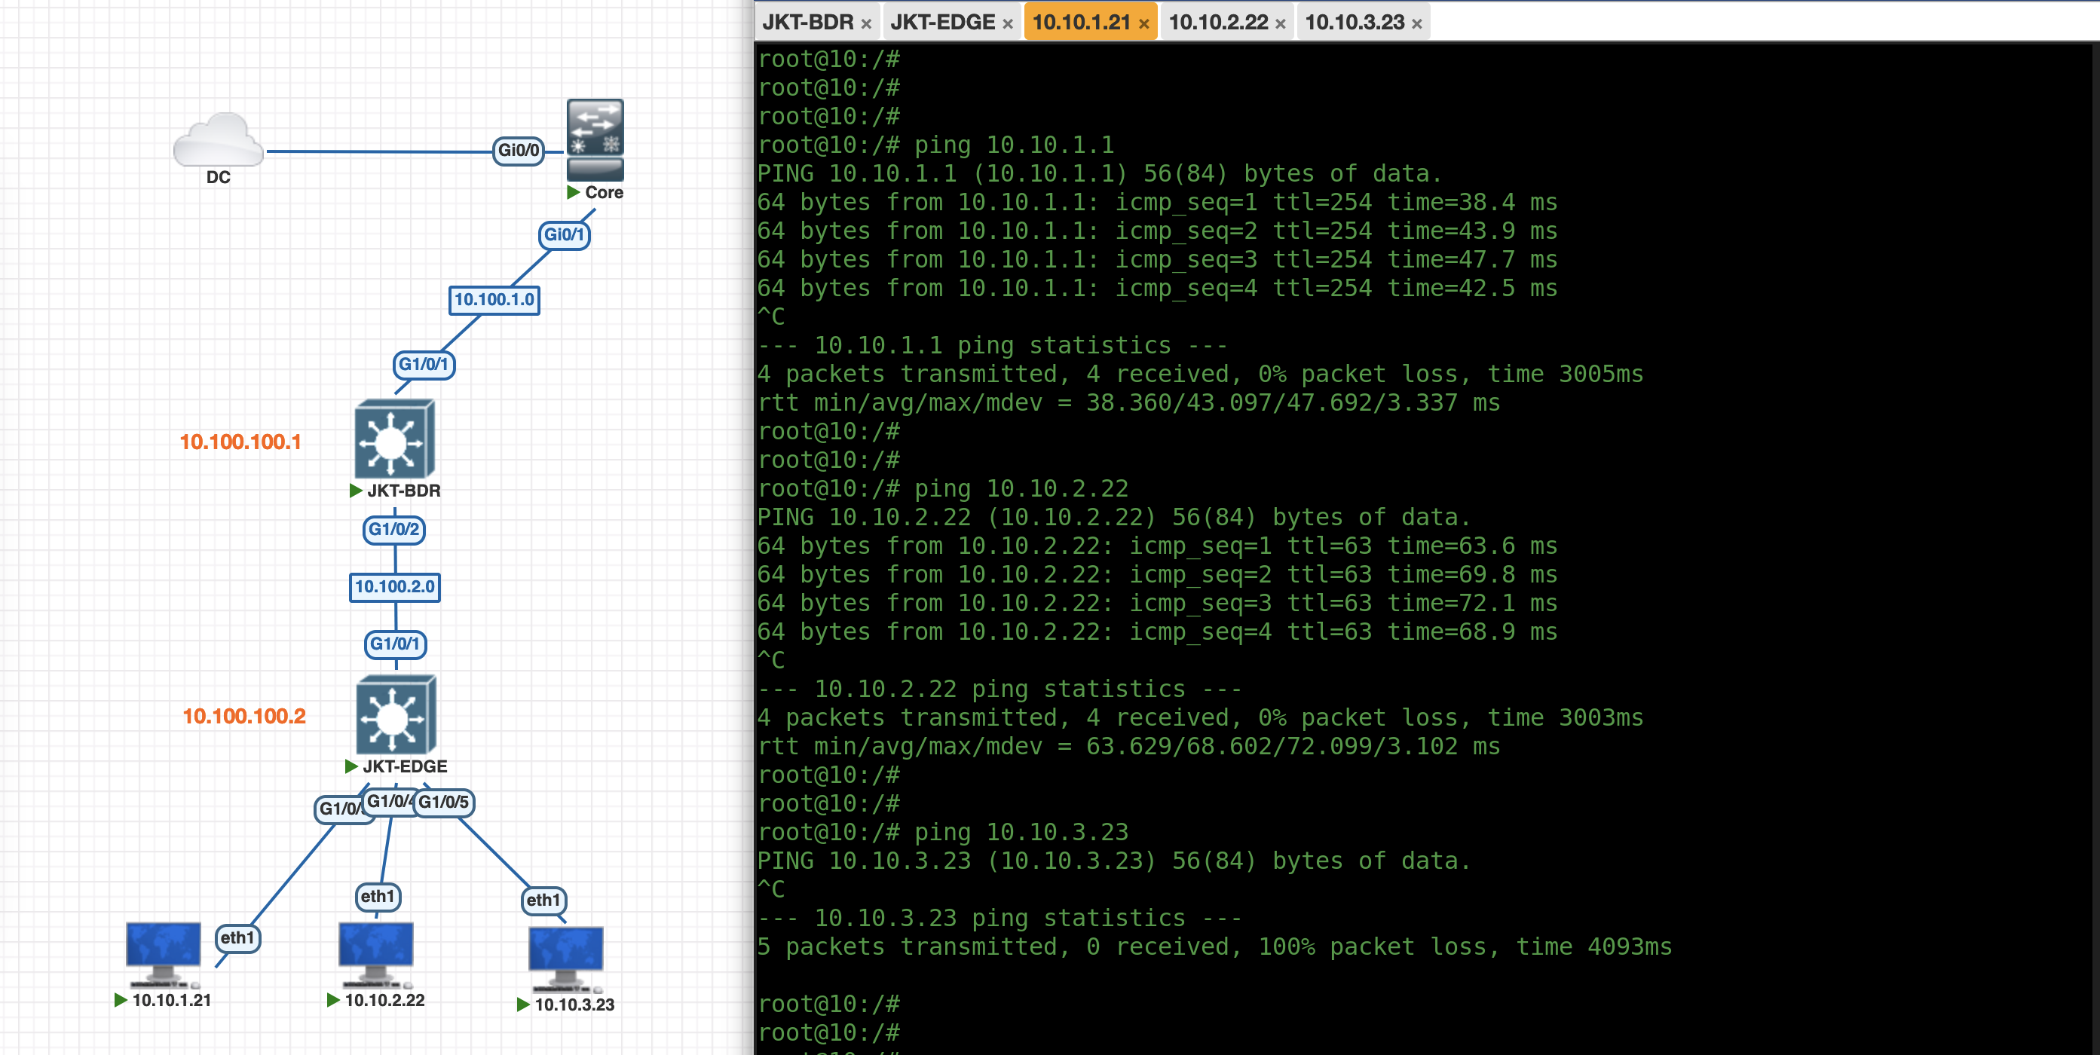
Task: Click the DC cloud node icon
Action: pos(218,140)
